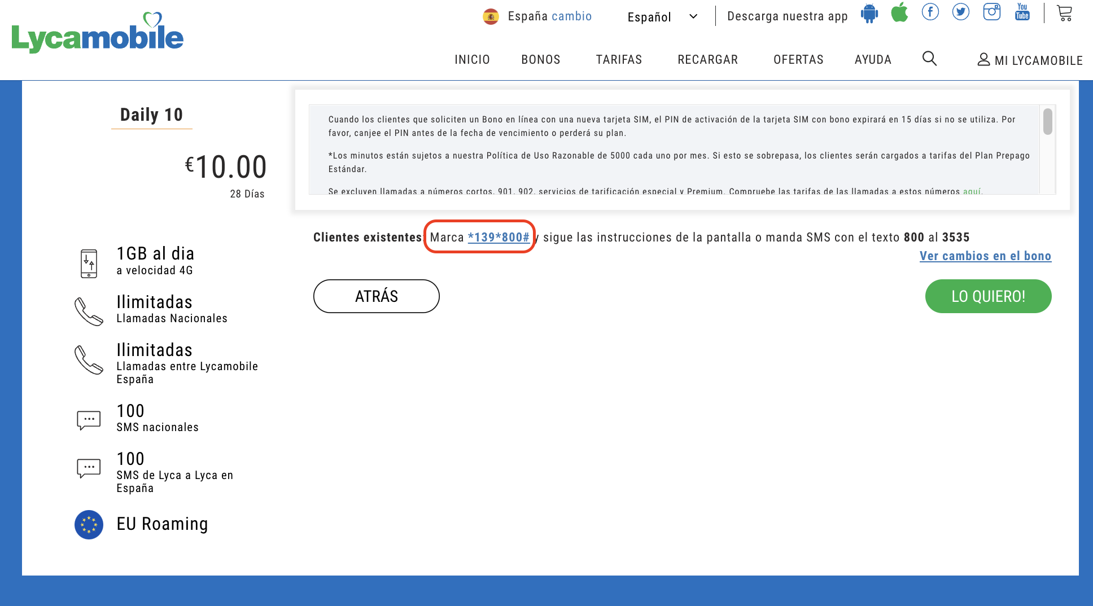This screenshot has width=1093, height=606.
Task: Click the aquí link in the terms text
Action: [x=972, y=191]
